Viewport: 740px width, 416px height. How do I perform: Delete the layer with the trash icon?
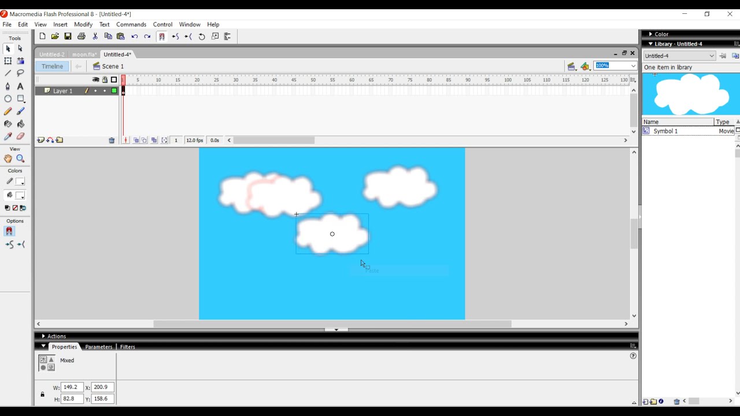[112, 140]
